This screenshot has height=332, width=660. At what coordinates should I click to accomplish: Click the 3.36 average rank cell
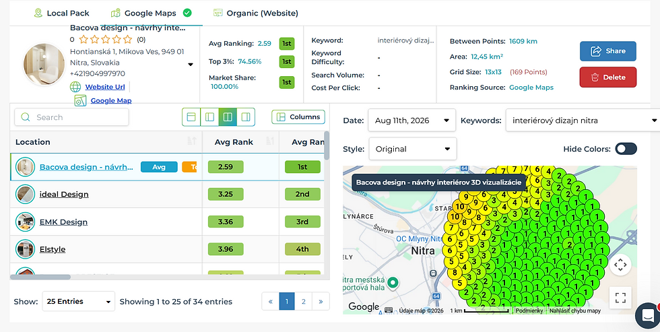(x=226, y=222)
